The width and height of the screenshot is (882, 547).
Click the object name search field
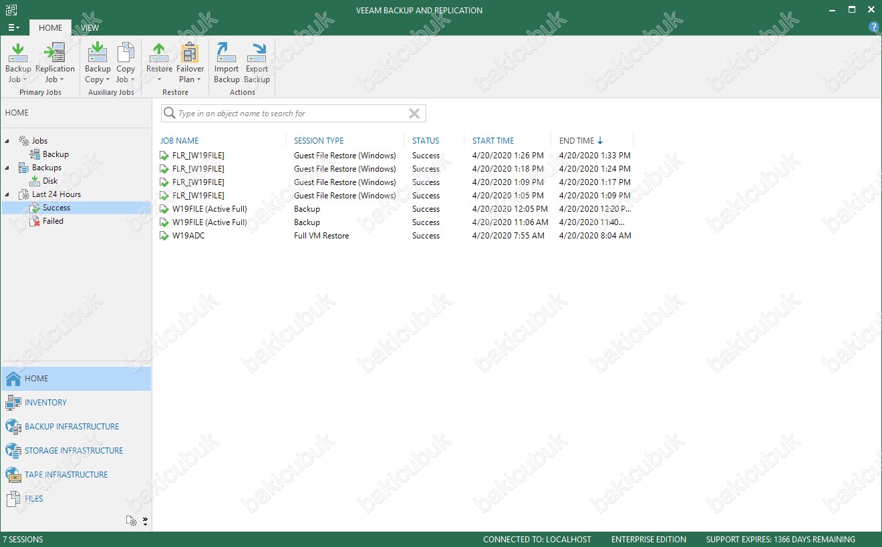coord(292,114)
